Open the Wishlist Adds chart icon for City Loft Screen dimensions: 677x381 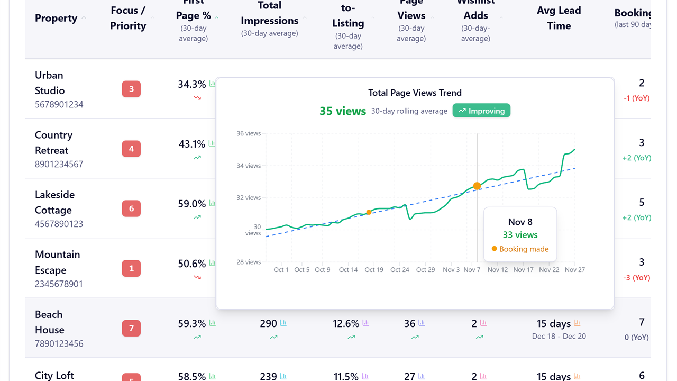[483, 376]
